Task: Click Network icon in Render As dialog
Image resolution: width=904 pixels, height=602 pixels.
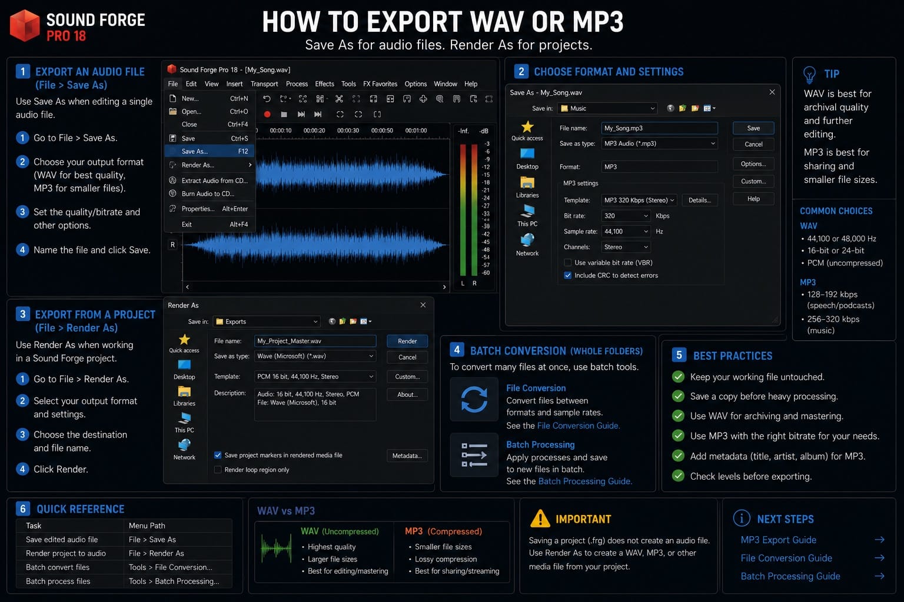Action: point(184,445)
